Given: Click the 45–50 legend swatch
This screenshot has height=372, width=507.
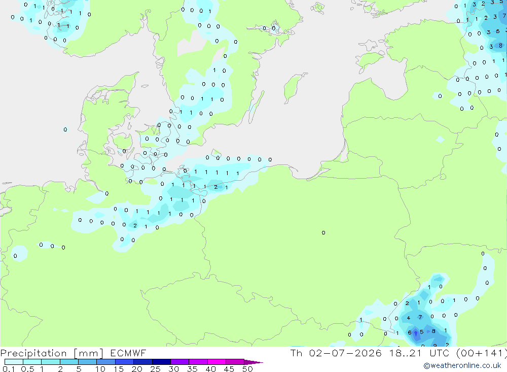Looking at the screenshot, I should pos(235,362).
